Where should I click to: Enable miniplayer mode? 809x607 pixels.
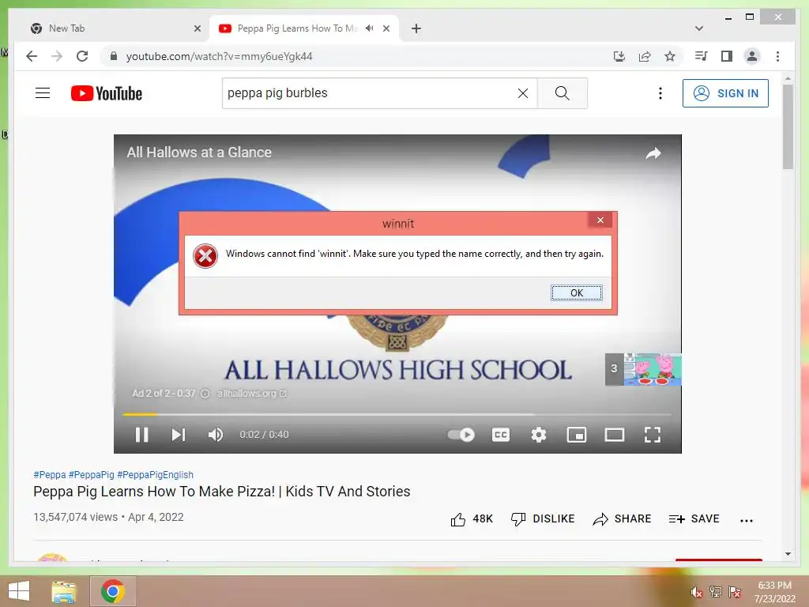coord(576,435)
